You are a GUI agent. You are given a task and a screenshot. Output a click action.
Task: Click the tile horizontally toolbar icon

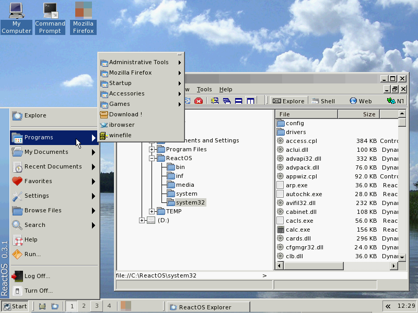(x=239, y=101)
